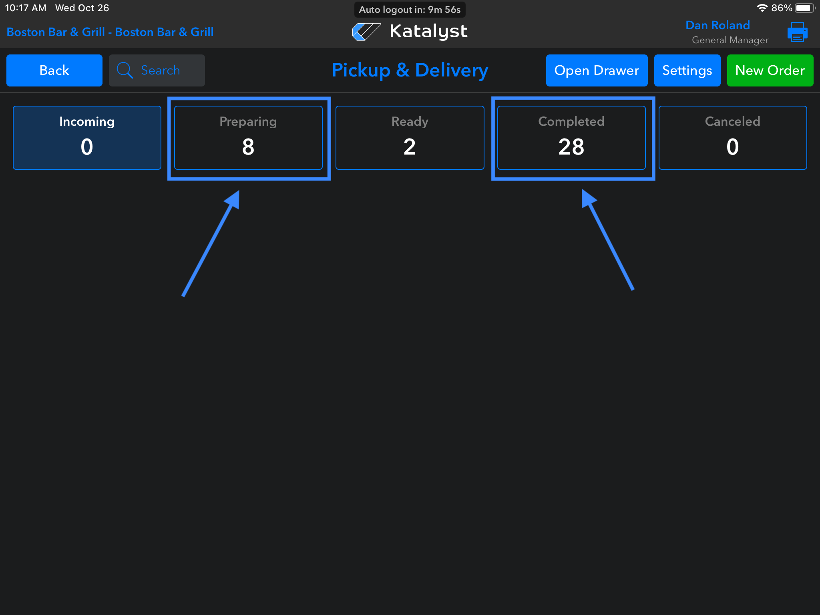The height and width of the screenshot is (615, 820).
Task: Tap the Wi-Fi status icon
Action: pos(762,8)
